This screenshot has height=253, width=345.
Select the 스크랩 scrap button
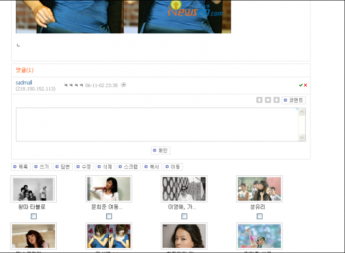tap(128, 167)
